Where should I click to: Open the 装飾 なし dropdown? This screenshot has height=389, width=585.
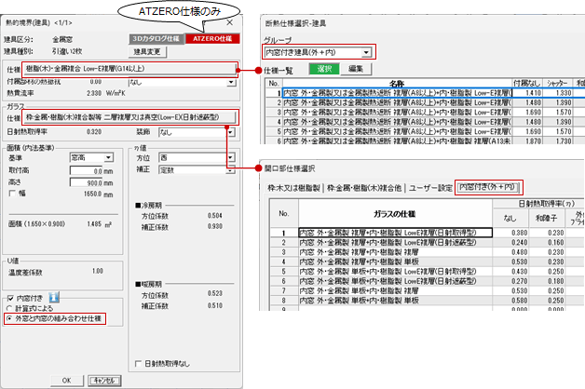coord(229,132)
